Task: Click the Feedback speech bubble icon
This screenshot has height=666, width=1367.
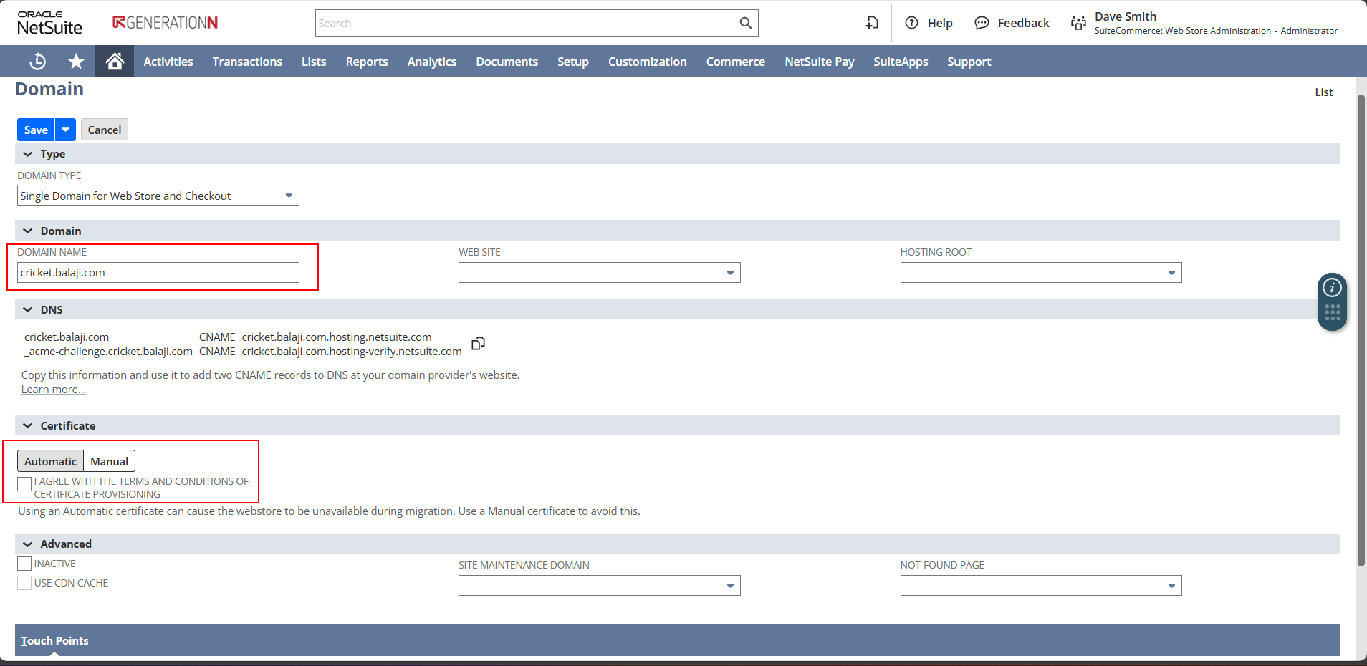Action: (x=982, y=23)
